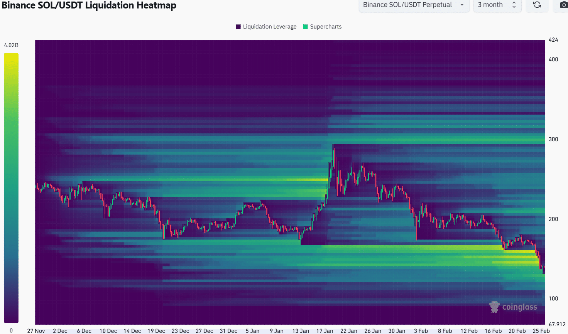This screenshot has width=568, height=334.
Task: Click the green Supercharts legend swatch
Action: tap(305, 27)
